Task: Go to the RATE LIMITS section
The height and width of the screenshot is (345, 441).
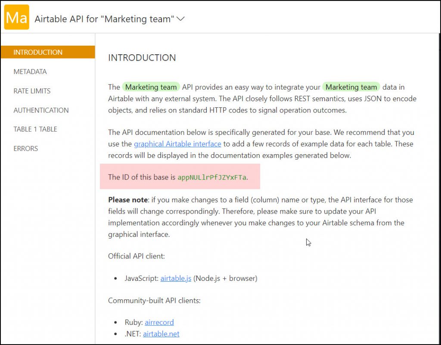Action: (32, 91)
